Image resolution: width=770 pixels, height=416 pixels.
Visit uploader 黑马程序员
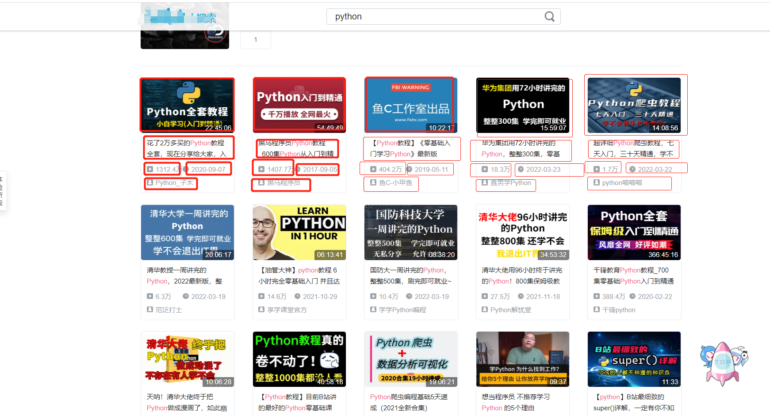point(283,183)
